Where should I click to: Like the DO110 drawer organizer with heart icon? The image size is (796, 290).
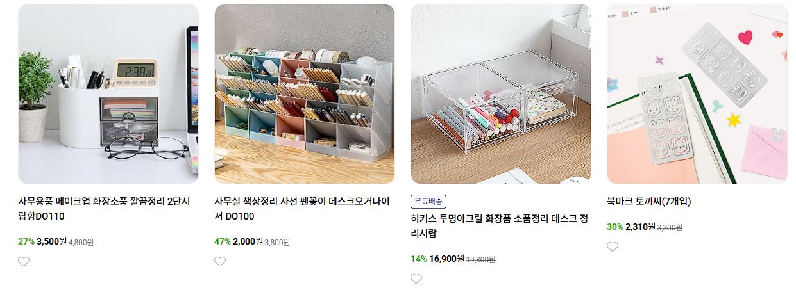24,261
